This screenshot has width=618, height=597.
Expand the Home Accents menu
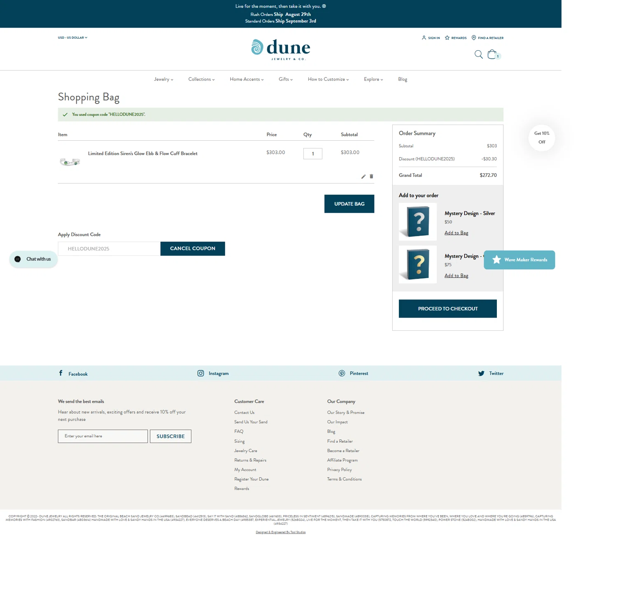tap(247, 79)
